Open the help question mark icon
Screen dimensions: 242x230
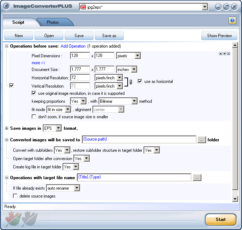coord(232,21)
